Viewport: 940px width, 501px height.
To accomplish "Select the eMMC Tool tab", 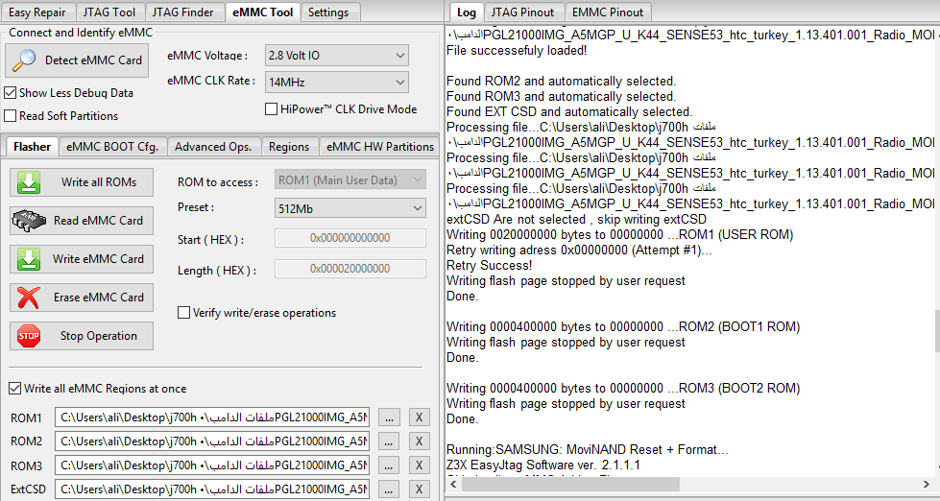I will (x=263, y=12).
